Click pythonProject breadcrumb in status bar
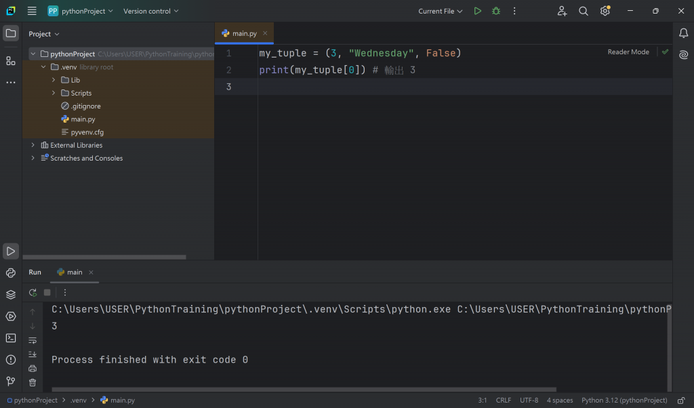This screenshot has width=694, height=408. point(32,401)
